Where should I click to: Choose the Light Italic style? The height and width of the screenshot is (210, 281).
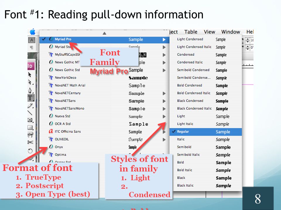(x=205, y=124)
